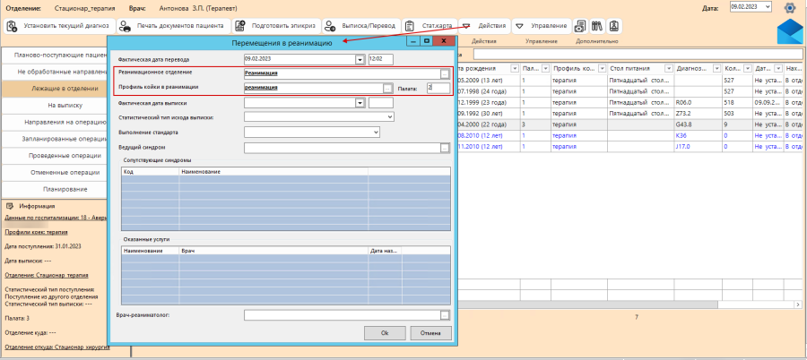Click Подготовить эпикриз in toolbar
The width and height of the screenshot is (807, 360).
pos(276,26)
